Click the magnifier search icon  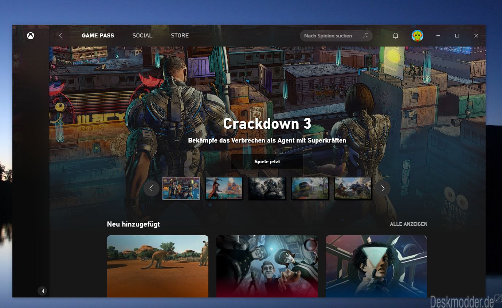coord(366,36)
